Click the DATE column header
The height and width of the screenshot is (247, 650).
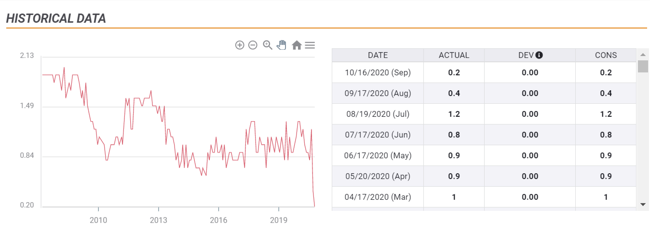click(x=378, y=55)
